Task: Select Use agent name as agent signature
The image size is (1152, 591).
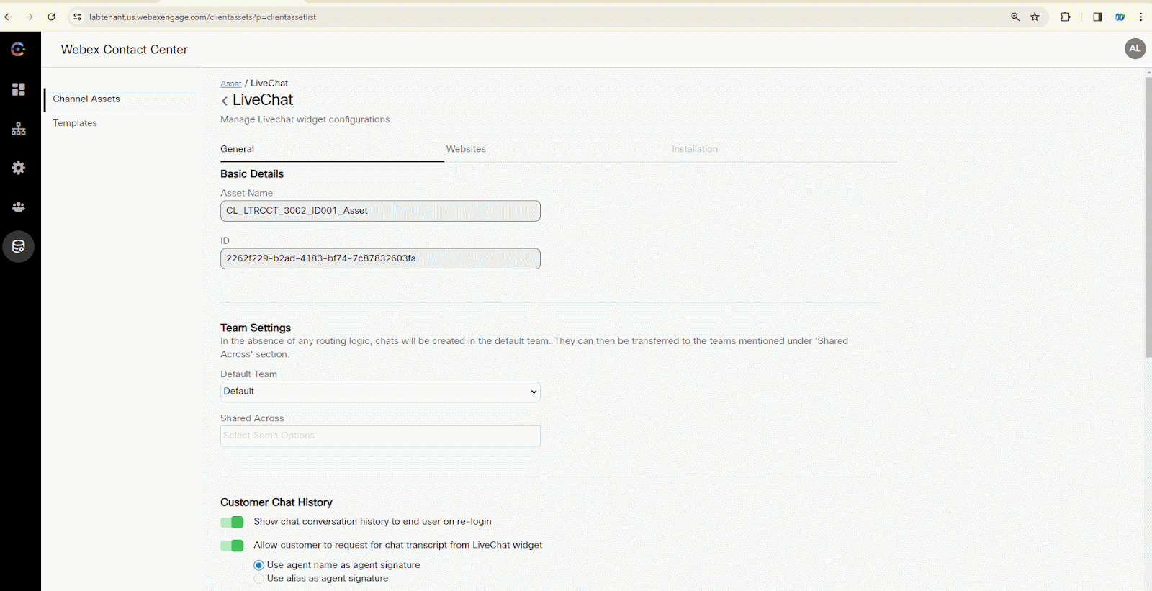Action: tap(259, 566)
